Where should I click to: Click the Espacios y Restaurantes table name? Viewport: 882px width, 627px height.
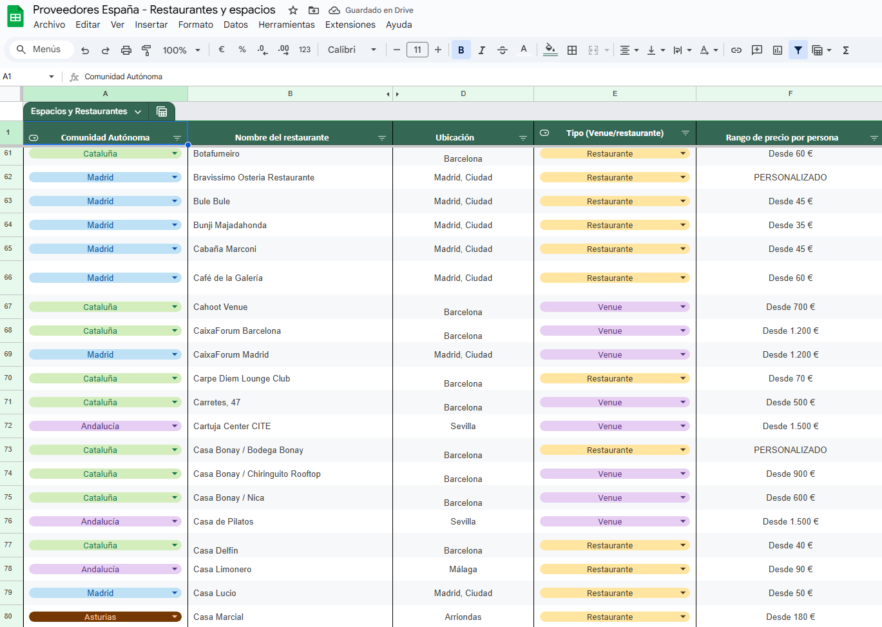coord(79,111)
